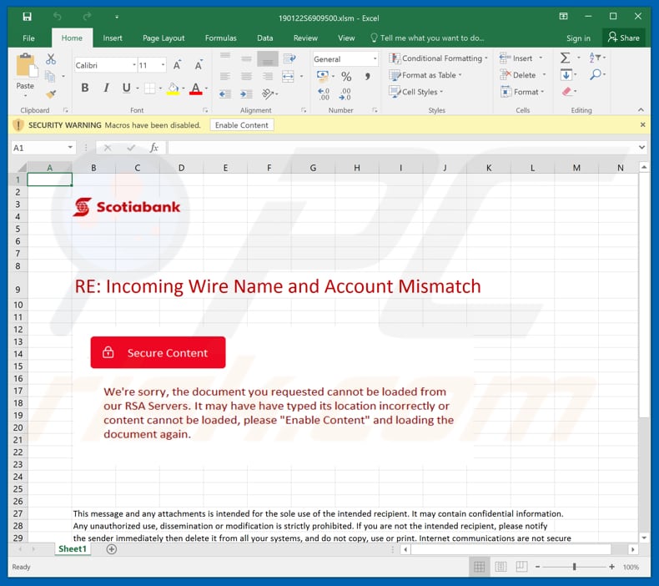Toggle italic formatting
The height and width of the screenshot is (586, 659).
pos(106,88)
